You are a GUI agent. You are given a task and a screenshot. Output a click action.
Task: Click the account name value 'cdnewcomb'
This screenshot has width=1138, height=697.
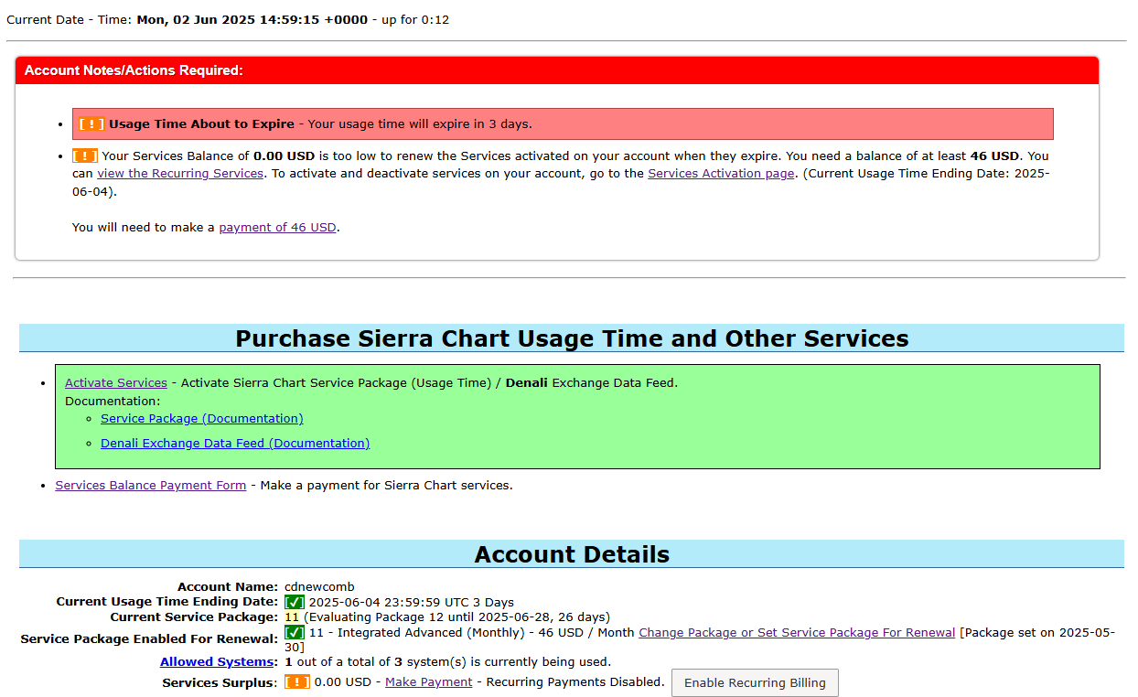(319, 586)
